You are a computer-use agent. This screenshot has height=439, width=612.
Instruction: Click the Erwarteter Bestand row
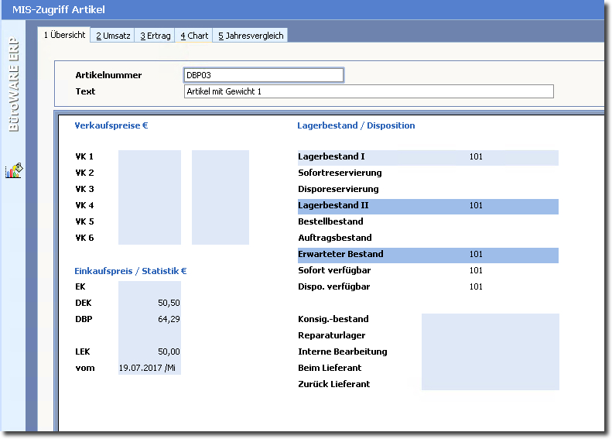click(x=427, y=255)
